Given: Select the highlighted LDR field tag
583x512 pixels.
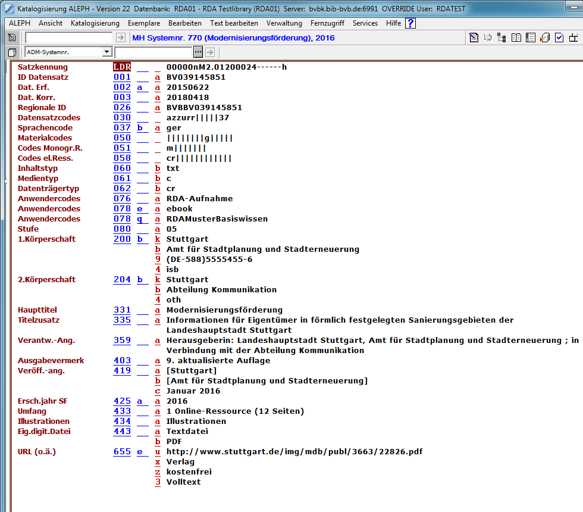Looking at the screenshot, I should click(x=122, y=67).
